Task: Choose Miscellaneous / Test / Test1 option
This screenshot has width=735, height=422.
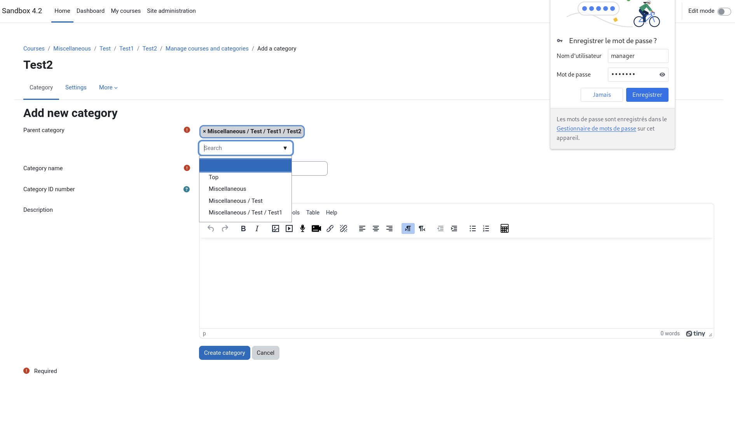Action: click(x=245, y=213)
